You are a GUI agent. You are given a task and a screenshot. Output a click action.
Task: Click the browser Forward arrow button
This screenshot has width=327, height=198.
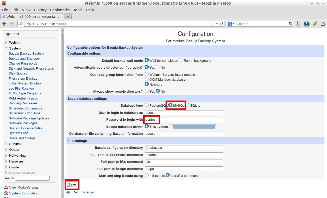(12, 24)
